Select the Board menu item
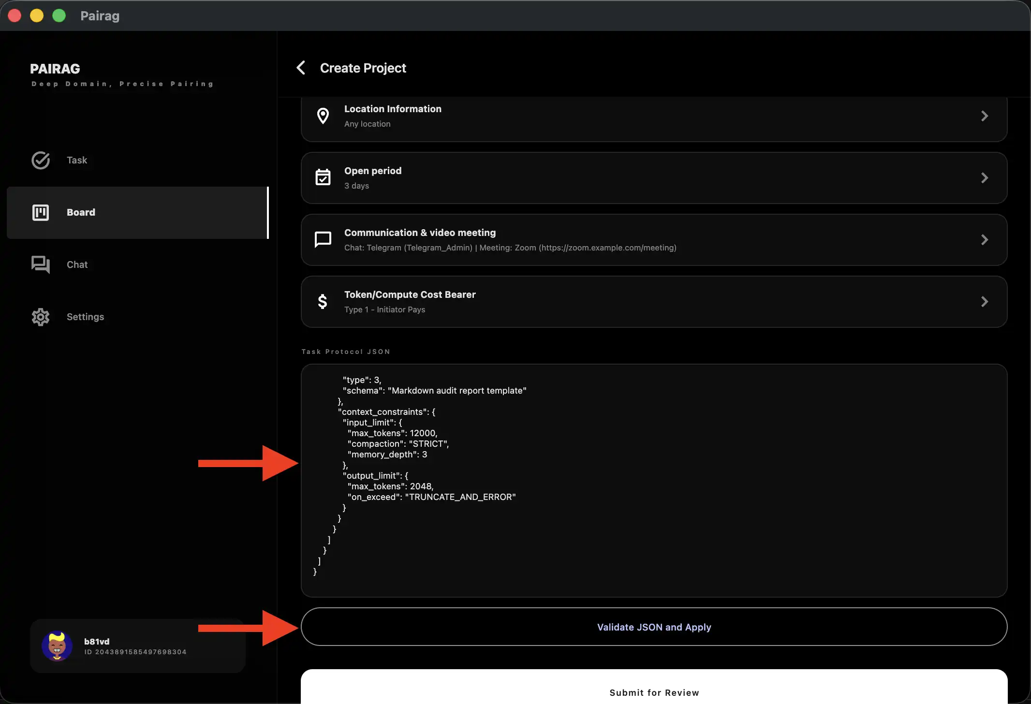 point(138,212)
